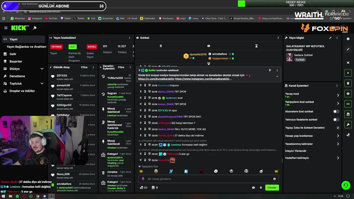The image size is (354, 199).
Task: Click the hourglass icon at top of chat
Action: pyautogui.click(x=256, y=46)
